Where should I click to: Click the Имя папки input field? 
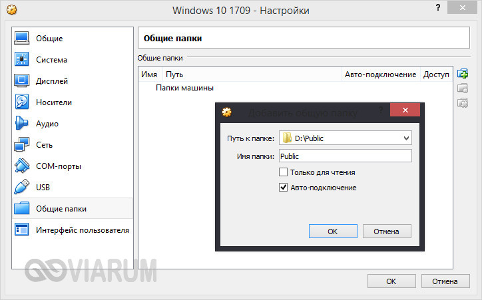346,156
